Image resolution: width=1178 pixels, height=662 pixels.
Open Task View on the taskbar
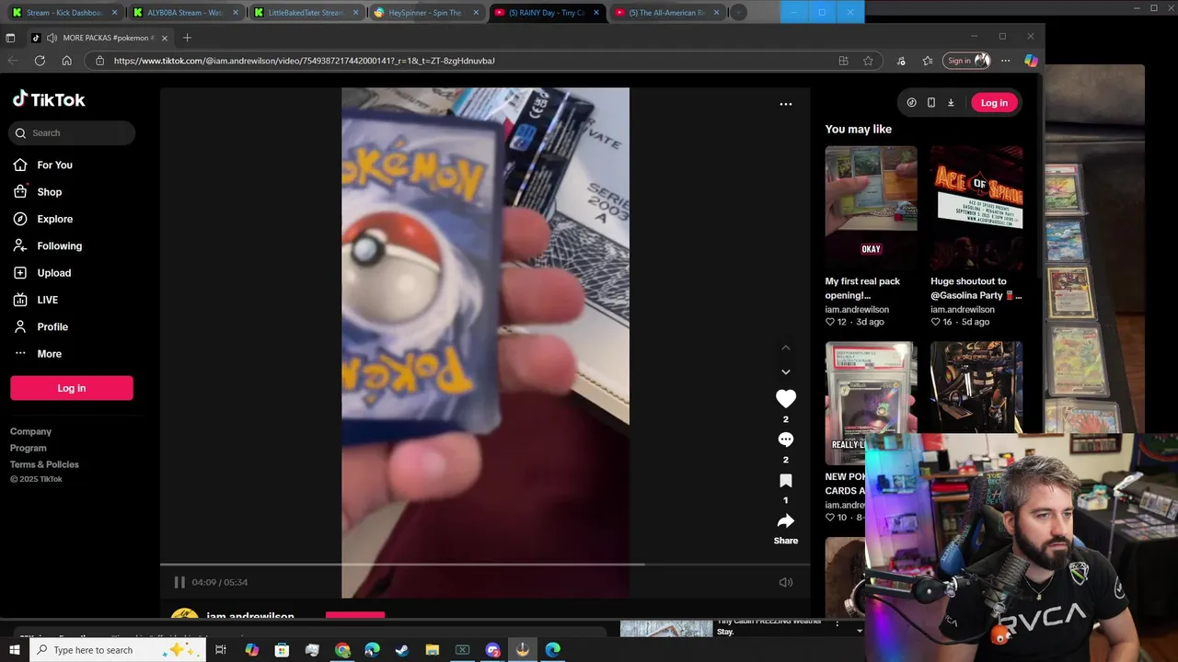coord(221,650)
